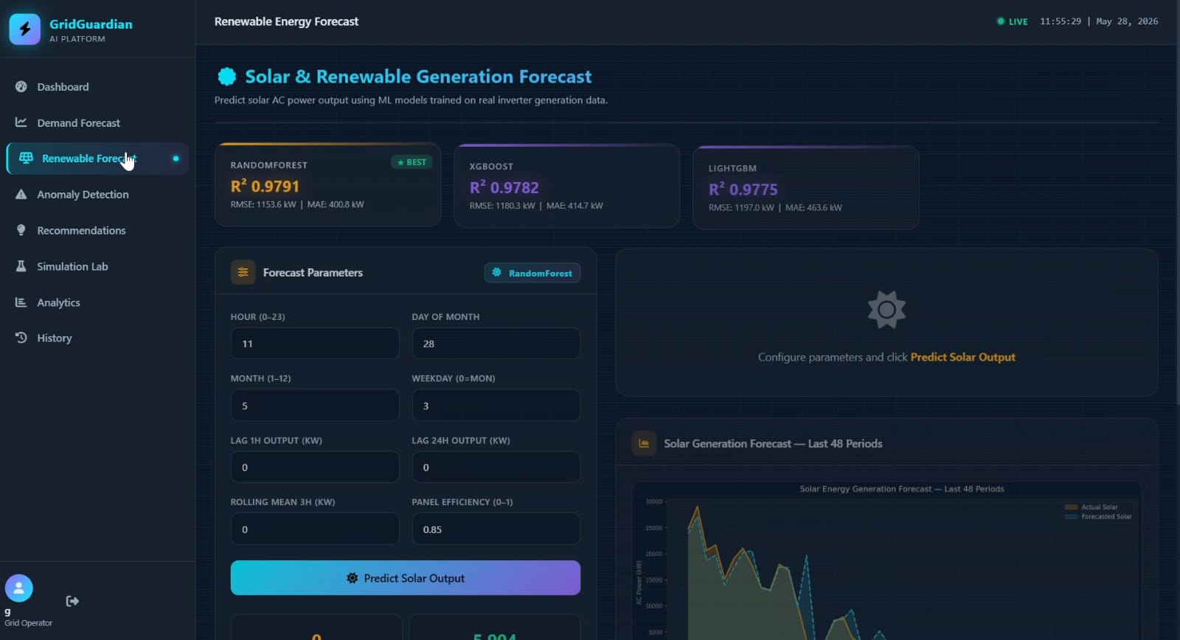Screen dimensions: 1180x640
Task: Click the Lag 24H Output field
Action: tap(496, 467)
